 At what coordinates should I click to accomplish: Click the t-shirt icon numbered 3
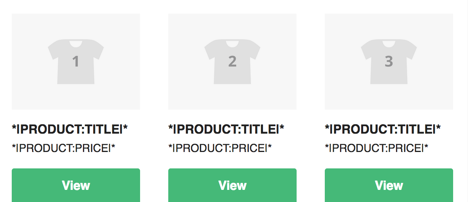tap(389, 61)
